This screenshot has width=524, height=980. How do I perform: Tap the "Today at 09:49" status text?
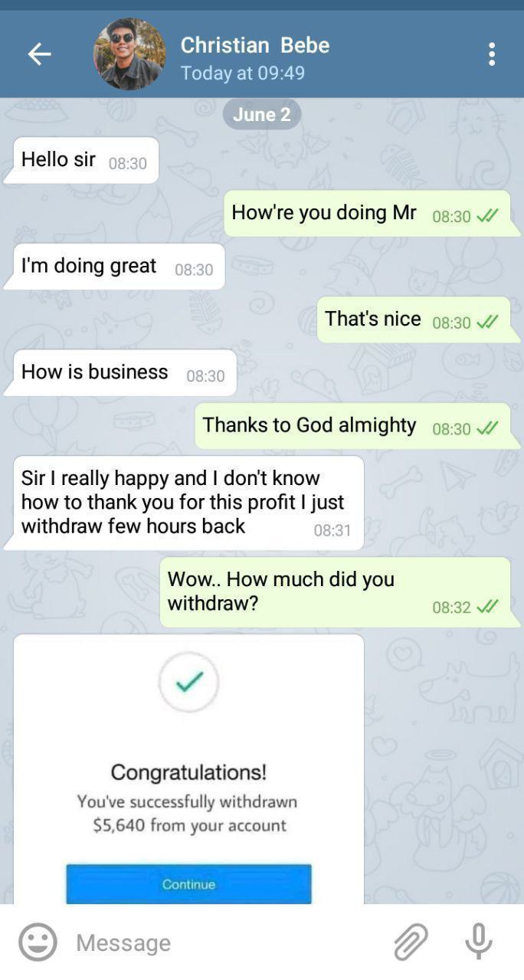tap(243, 74)
